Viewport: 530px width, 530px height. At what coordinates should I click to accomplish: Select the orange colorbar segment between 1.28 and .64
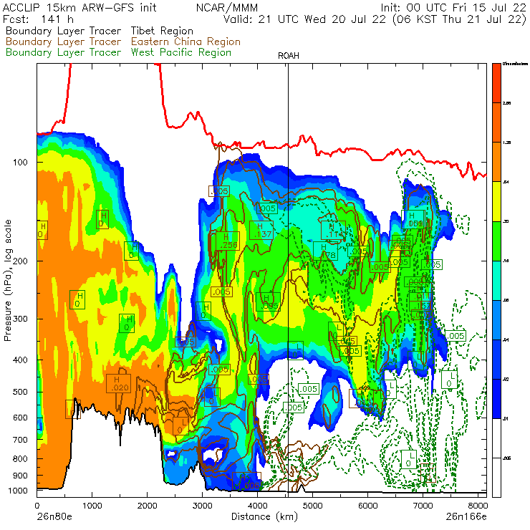pyautogui.click(x=496, y=162)
